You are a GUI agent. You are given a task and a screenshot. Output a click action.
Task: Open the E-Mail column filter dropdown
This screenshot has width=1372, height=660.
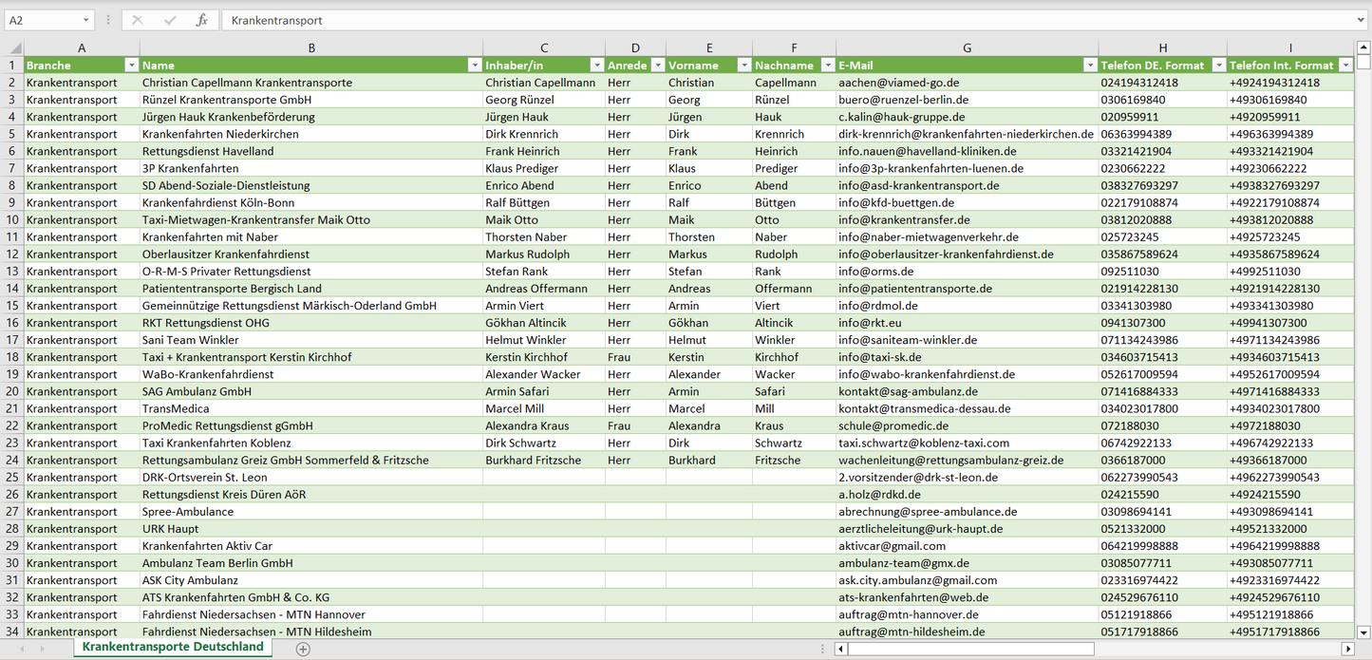click(1089, 66)
